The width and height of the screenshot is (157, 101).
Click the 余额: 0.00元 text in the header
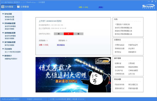[x=83, y=7]
